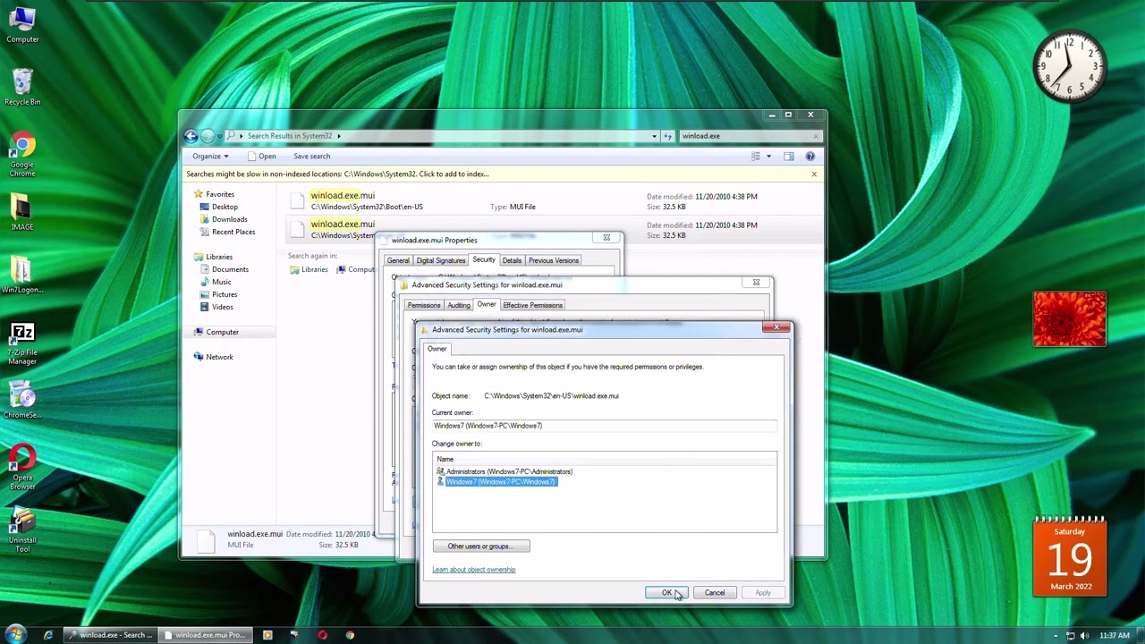The image size is (1145, 644).
Task: Select Libraries in navigation pane
Action: 219,257
